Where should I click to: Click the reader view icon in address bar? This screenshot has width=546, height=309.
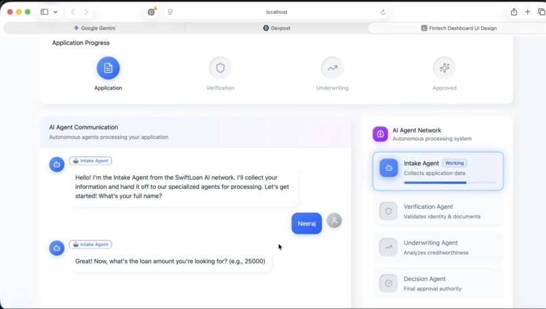170,12
